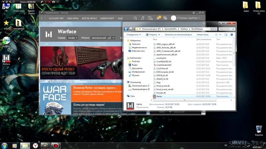Screen dimensions: 266x149
Task: Click the repost promo banner image
Action: (81, 63)
